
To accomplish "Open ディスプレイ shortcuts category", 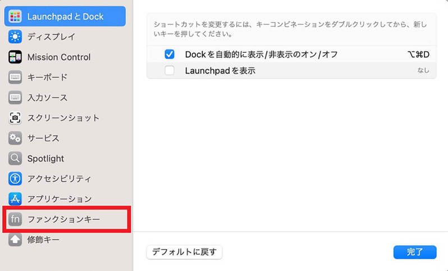I will tap(51, 37).
